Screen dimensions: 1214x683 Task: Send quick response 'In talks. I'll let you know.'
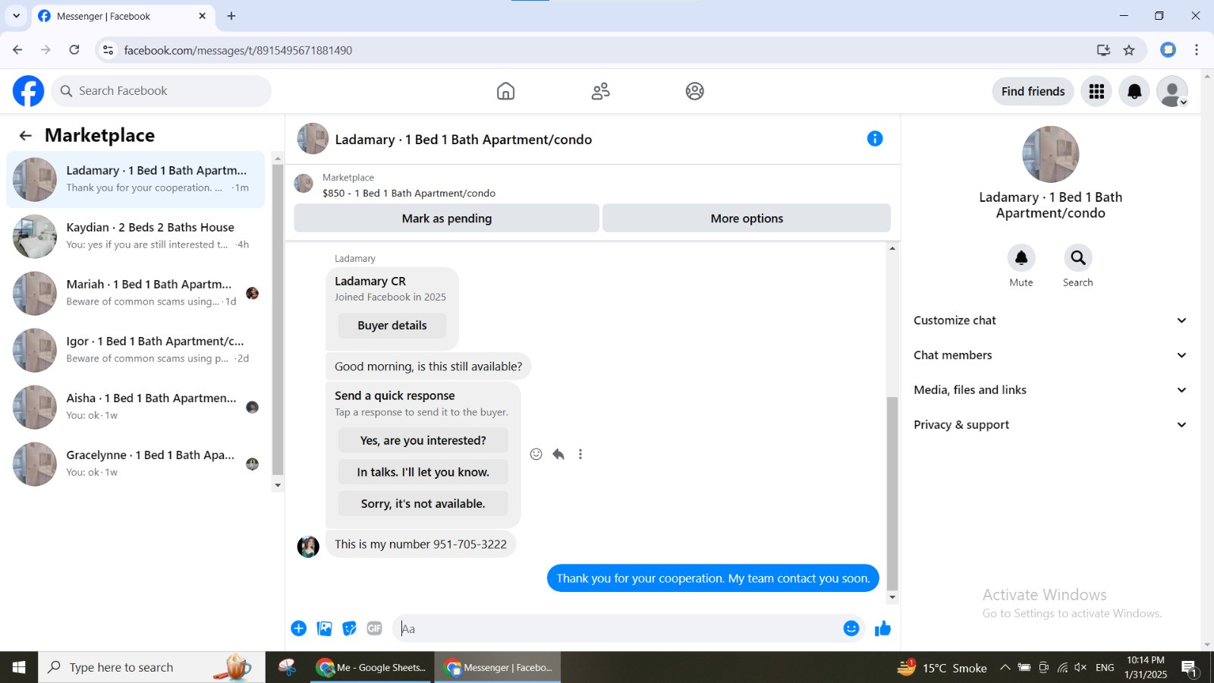(x=423, y=472)
